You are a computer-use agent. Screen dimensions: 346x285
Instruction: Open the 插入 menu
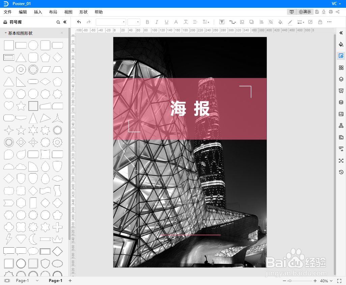click(38, 12)
